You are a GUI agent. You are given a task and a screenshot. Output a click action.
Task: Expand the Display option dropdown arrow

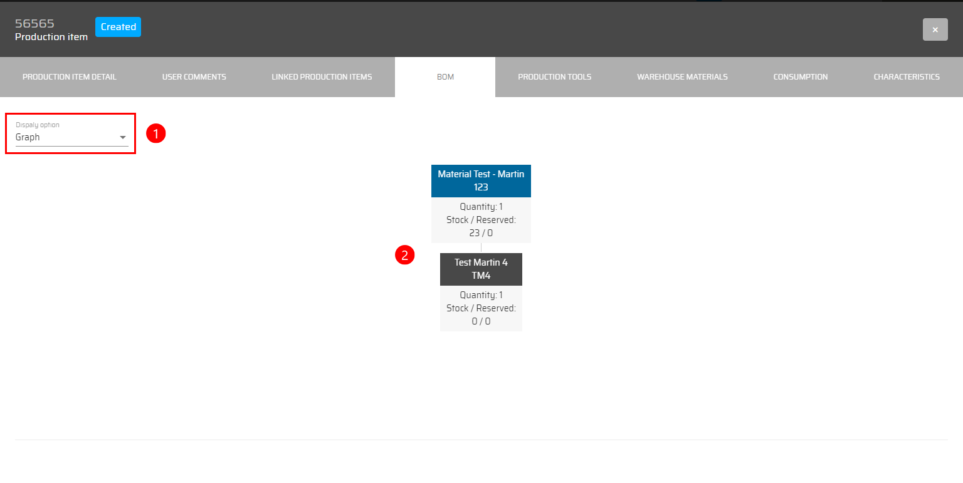[x=123, y=137]
